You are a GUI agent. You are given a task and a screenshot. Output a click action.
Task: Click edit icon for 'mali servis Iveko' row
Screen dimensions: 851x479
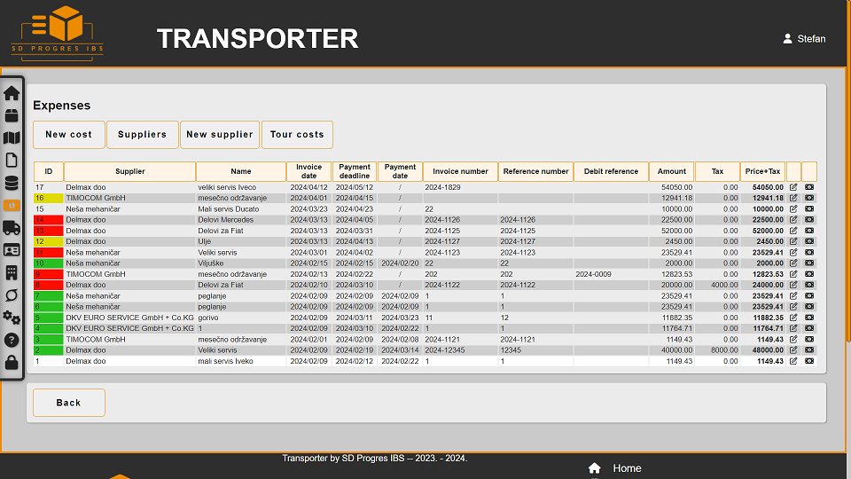coord(793,362)
